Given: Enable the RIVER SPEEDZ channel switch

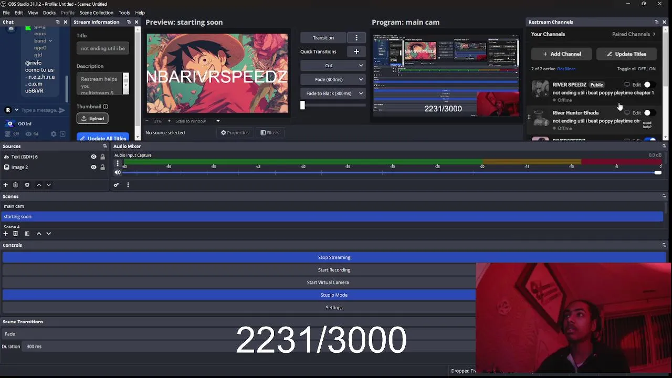Looking at the screenshot, I should point(650,85).
